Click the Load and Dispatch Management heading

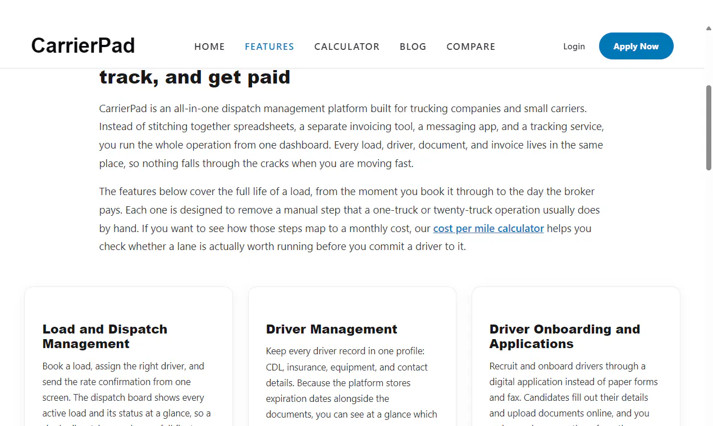tap(105, 336)
